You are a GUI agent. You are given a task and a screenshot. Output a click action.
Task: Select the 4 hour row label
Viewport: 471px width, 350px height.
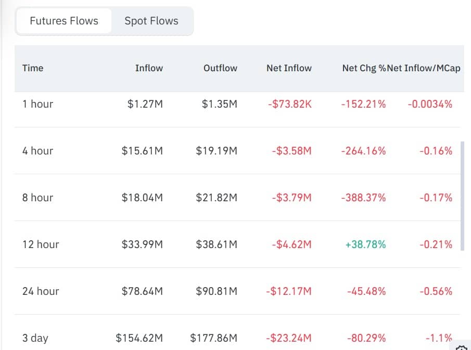[x=38, y=151]
